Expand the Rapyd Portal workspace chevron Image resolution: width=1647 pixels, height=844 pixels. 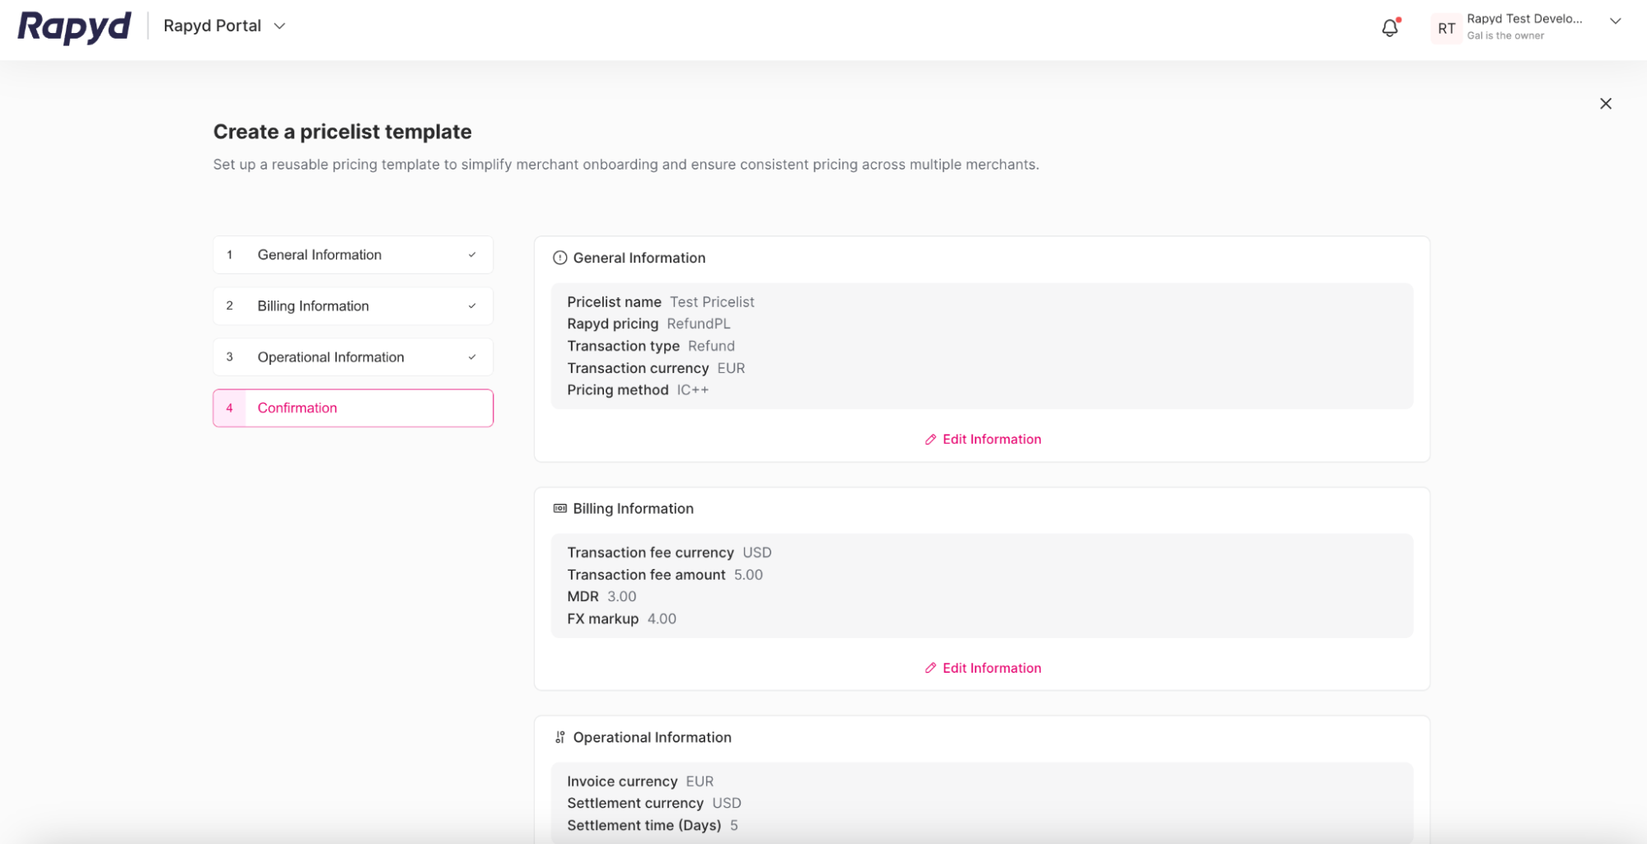coord(279,26)
